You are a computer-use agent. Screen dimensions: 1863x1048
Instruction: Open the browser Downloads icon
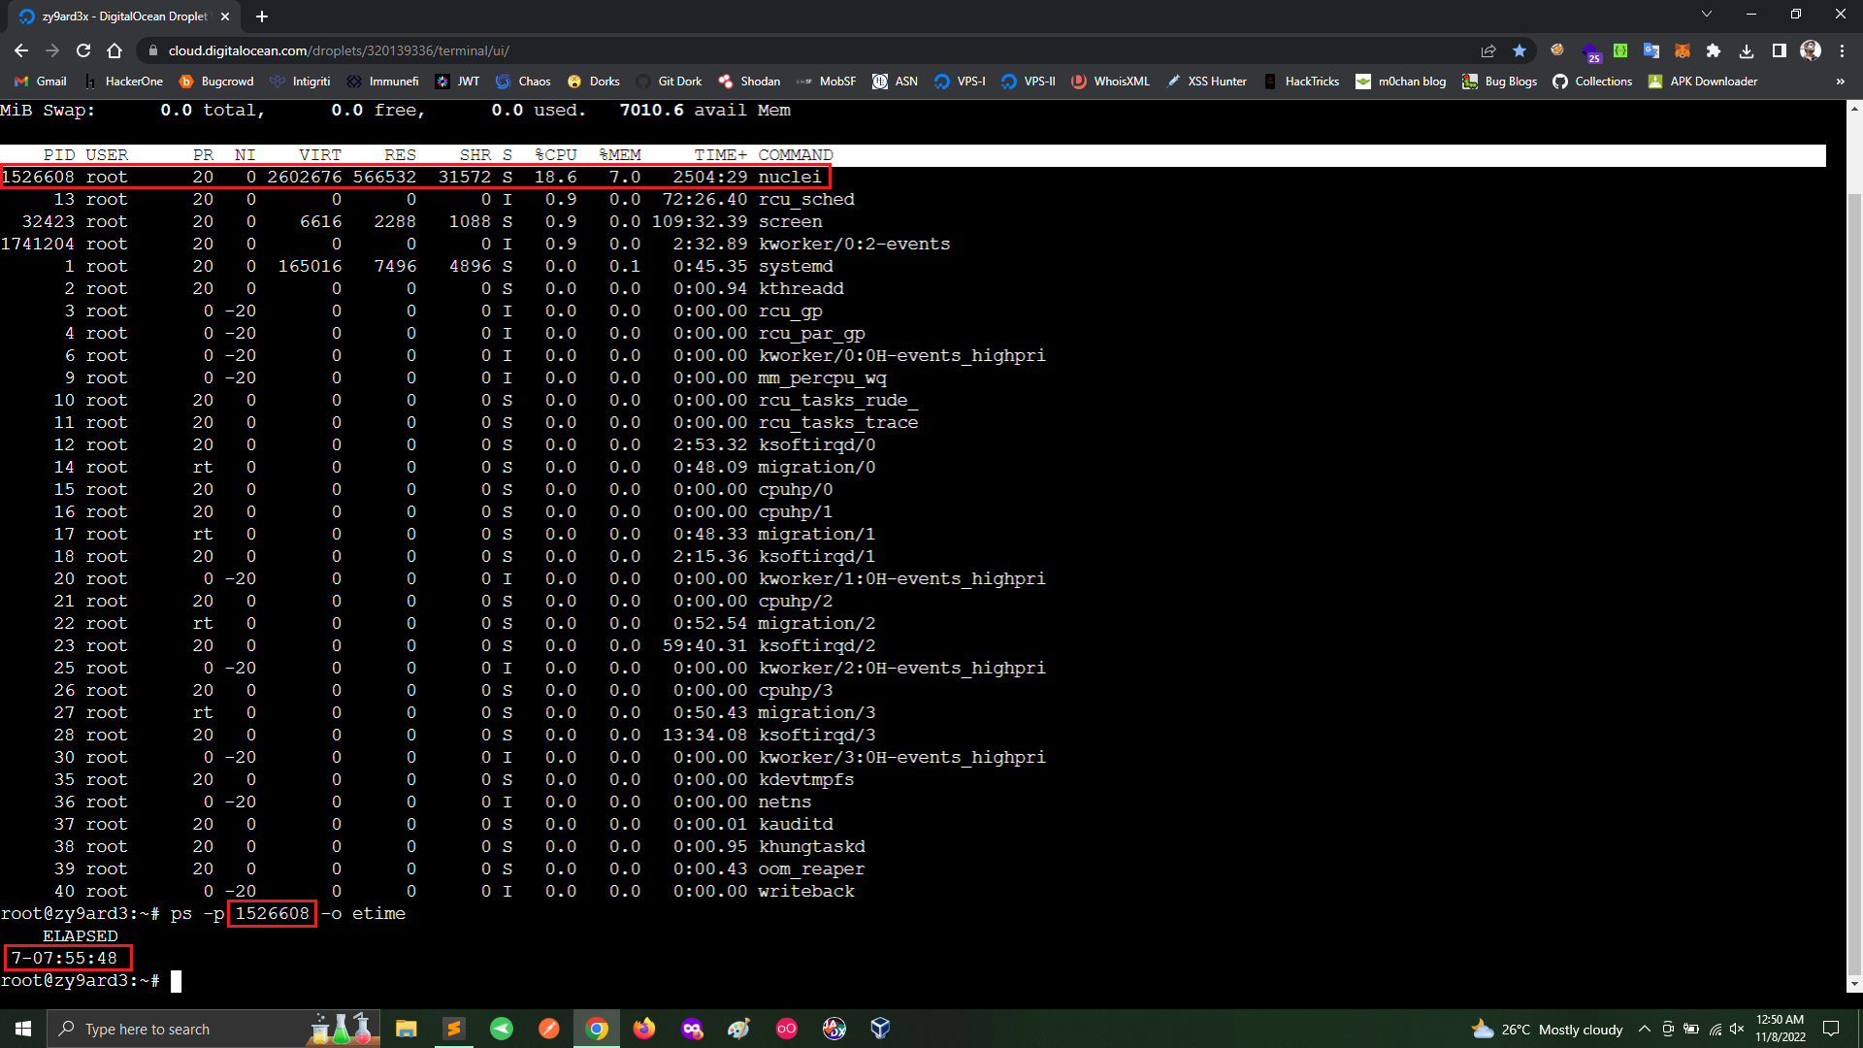[1747, 50]
